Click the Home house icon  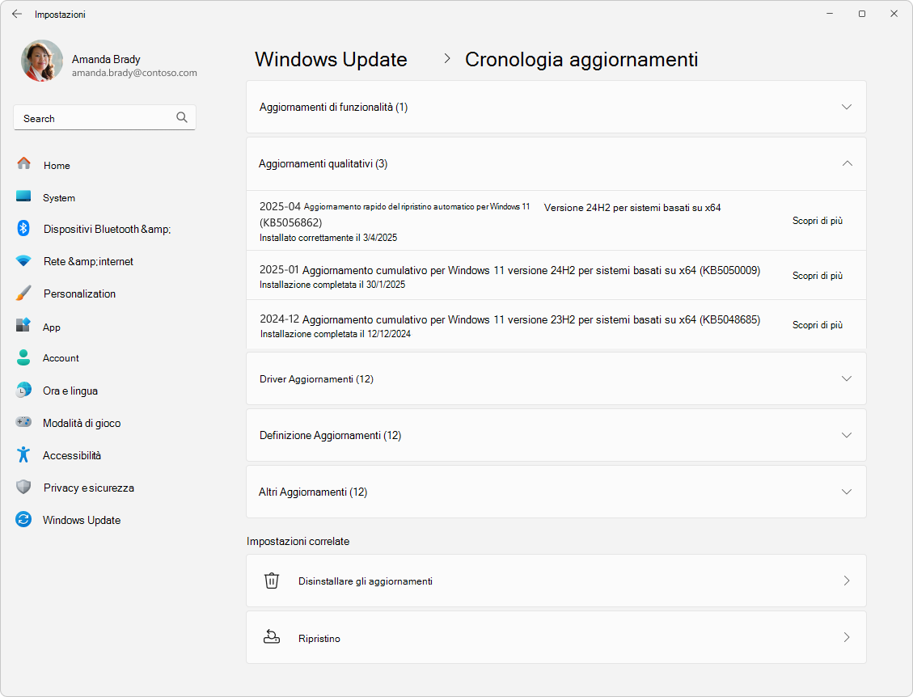pyautogui.click(x=24, y=163)
